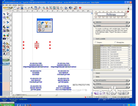This screenshot has height=106, width=138.
Task: Click the undo arrow in toolbar
Action: pos(25,8)
